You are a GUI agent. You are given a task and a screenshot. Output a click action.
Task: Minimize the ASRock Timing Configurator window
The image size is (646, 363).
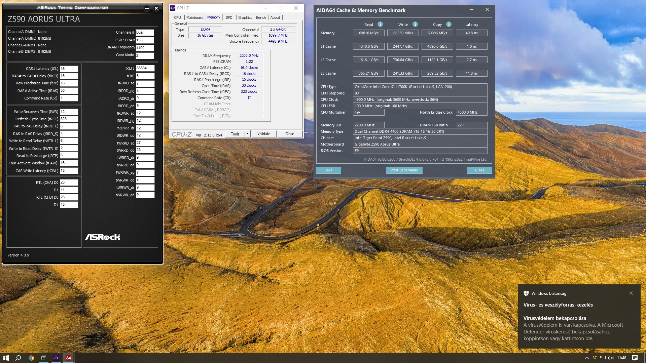point(147,8)
